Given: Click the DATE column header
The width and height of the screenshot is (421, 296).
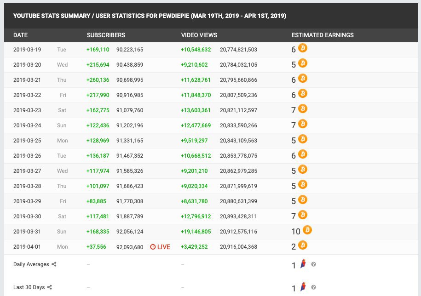Looking at the screenshot, I should click(x=20, y=35).
